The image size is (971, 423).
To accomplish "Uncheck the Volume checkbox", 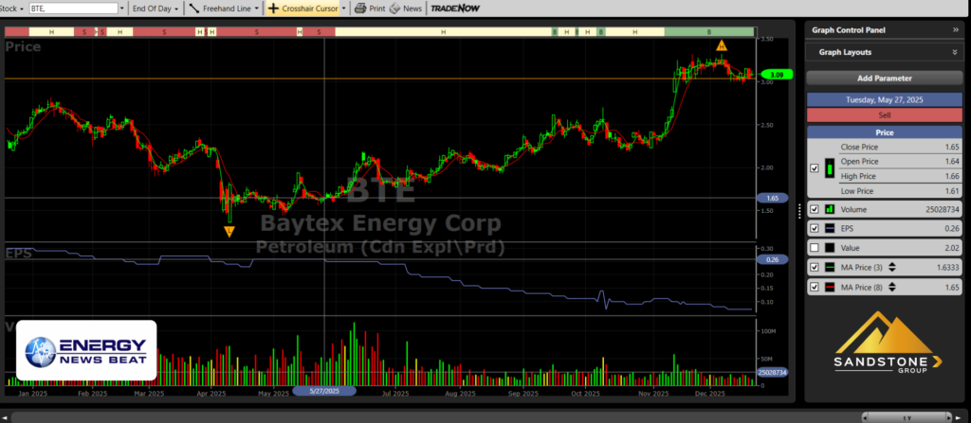I will tap(815, 210).
